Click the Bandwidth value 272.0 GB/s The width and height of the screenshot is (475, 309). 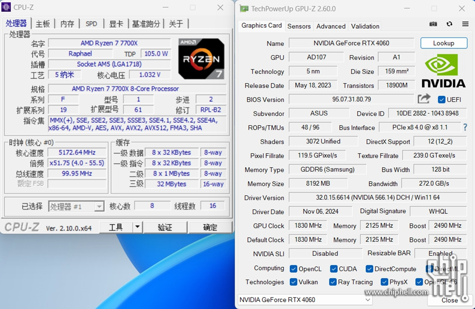point(434,183)
